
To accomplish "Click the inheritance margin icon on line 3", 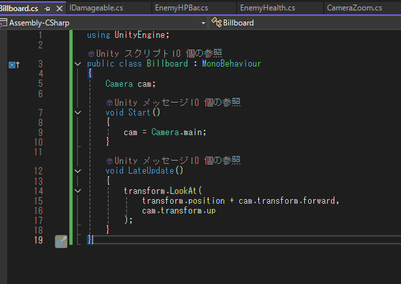I will (x=13, y=64).
